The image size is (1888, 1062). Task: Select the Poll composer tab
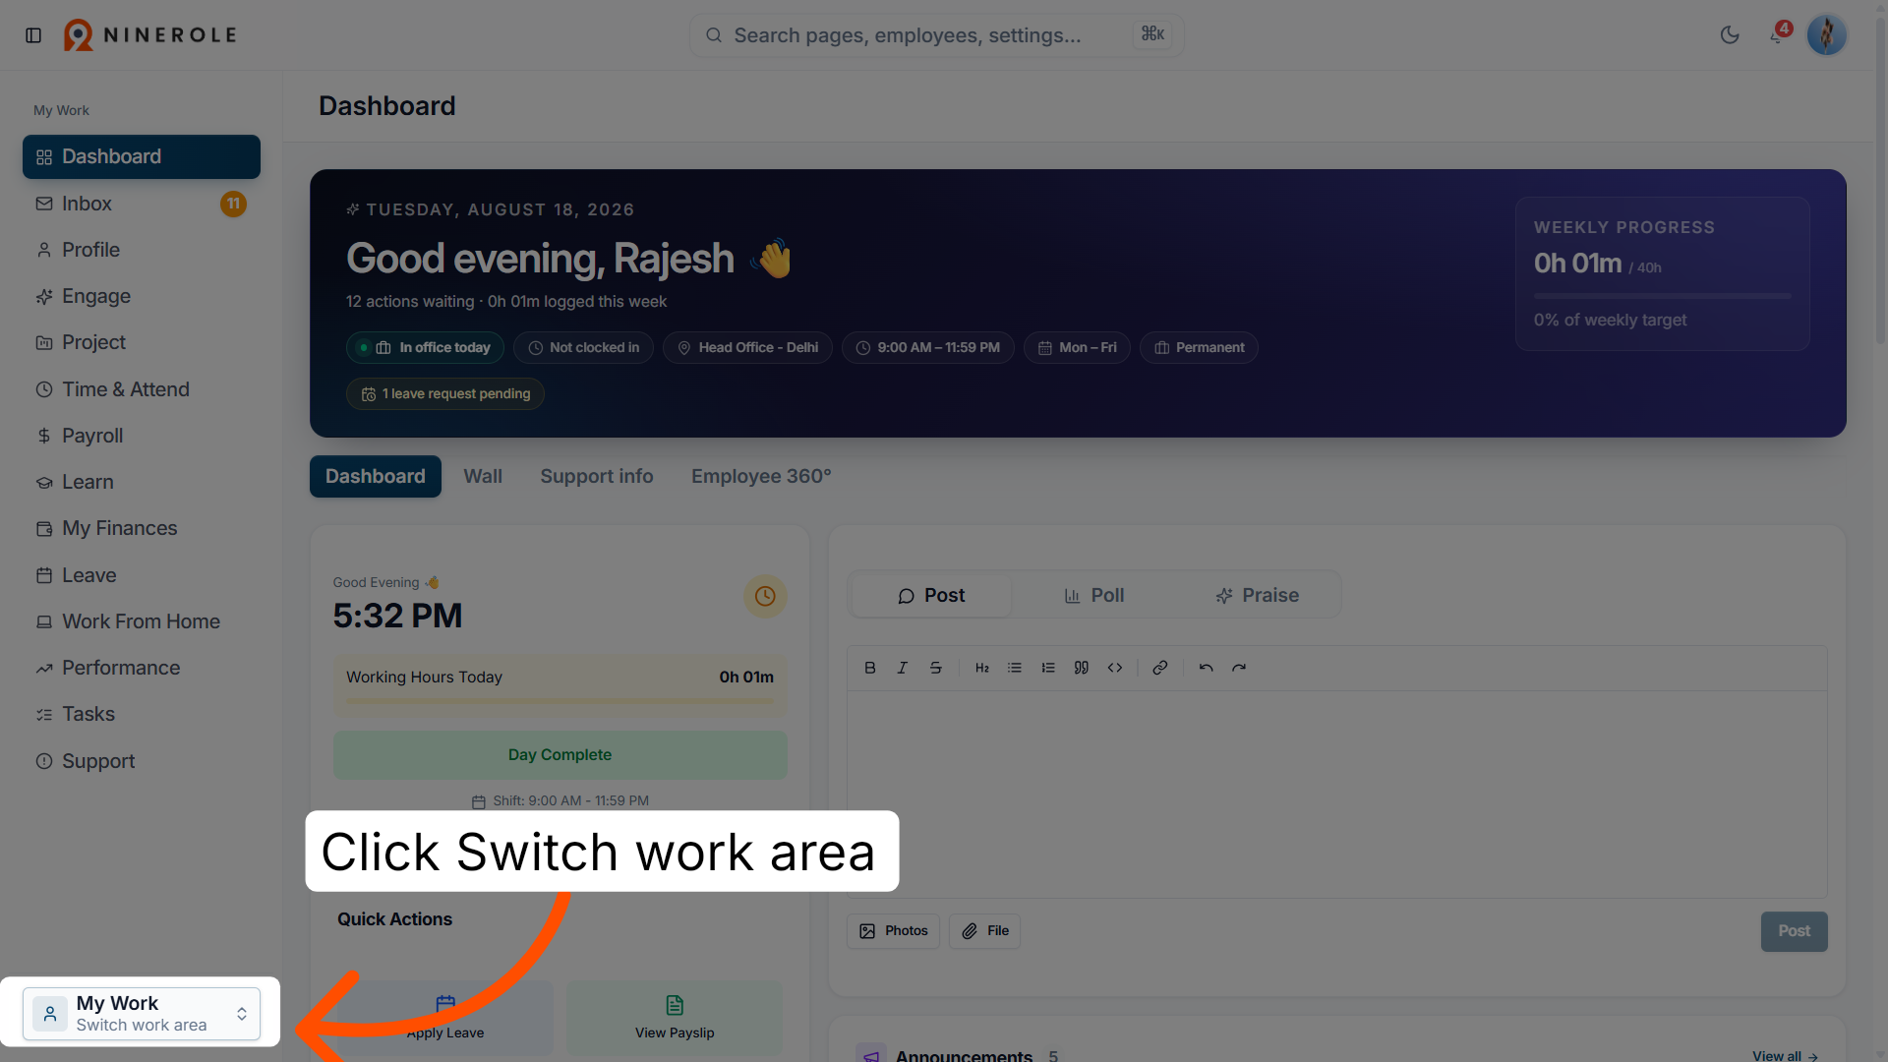(1093, 596)
